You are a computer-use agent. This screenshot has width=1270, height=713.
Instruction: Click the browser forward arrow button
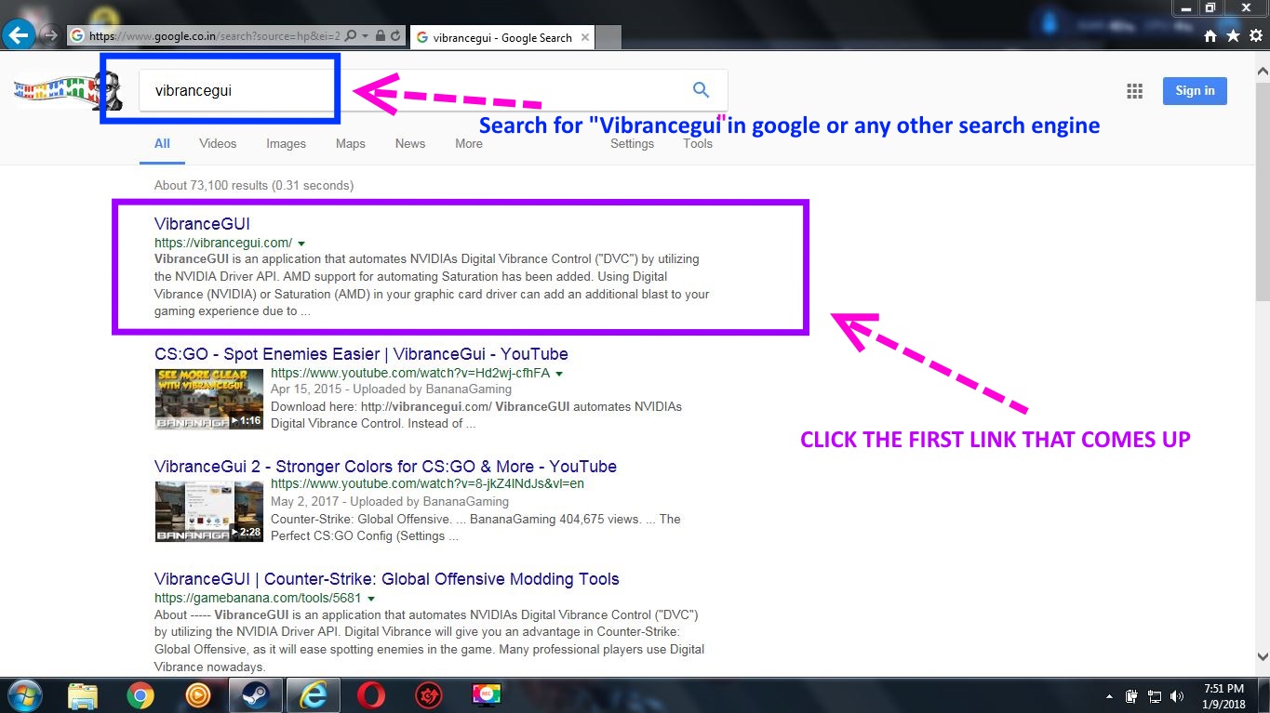click(x=50, y=36)
